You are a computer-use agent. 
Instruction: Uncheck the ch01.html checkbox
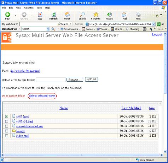(7, 116)
